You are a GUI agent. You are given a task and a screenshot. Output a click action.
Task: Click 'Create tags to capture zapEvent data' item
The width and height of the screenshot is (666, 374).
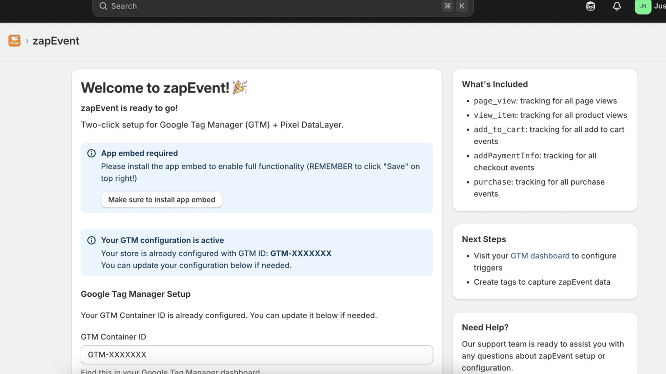[x=542, y=282]
